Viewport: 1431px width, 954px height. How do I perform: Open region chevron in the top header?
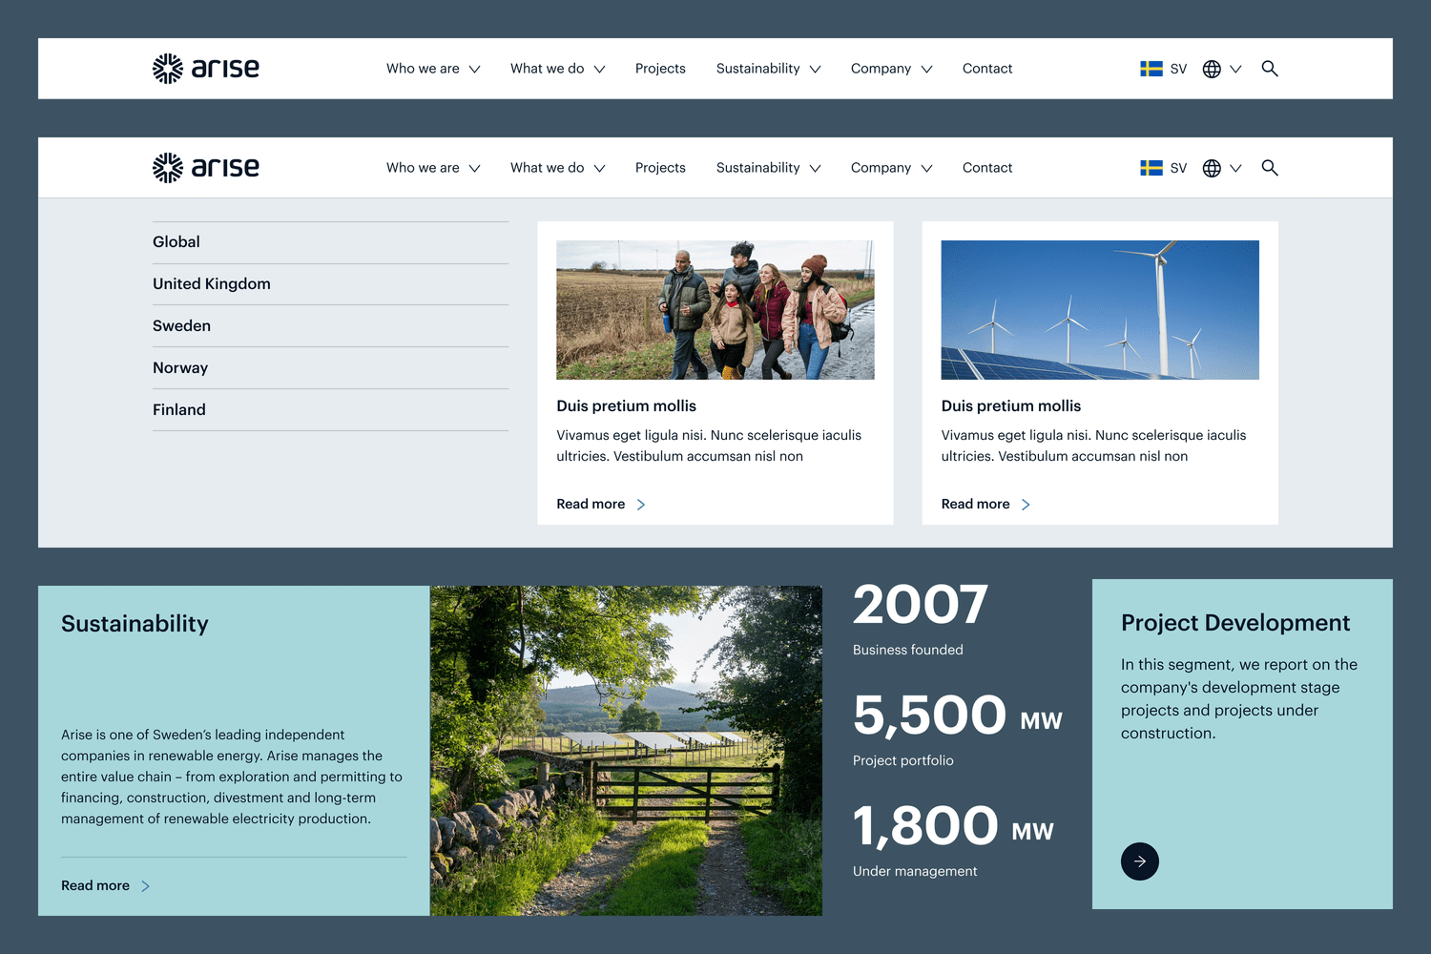click(x=1235, y=69)
